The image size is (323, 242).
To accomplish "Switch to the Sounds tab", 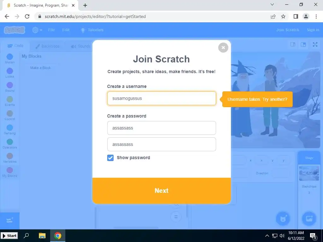I will point(81,46).
